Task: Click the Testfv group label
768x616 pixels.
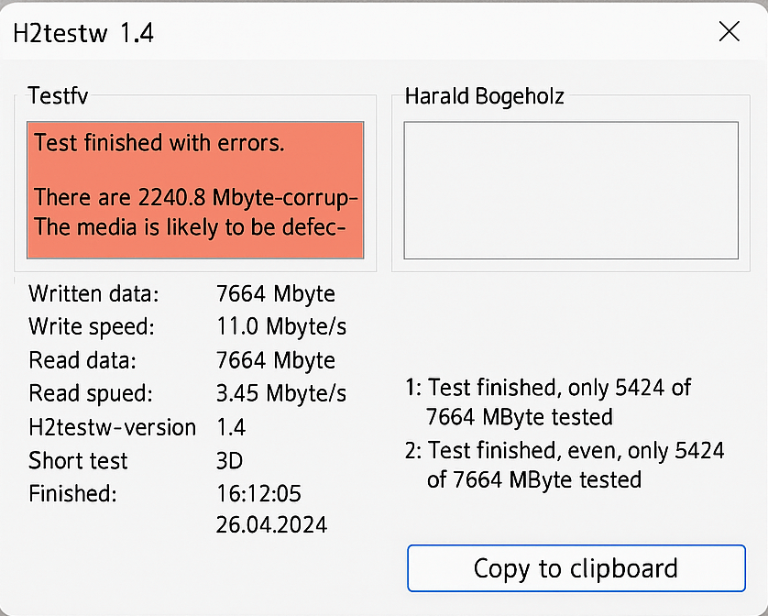Action: pos(58,95)
